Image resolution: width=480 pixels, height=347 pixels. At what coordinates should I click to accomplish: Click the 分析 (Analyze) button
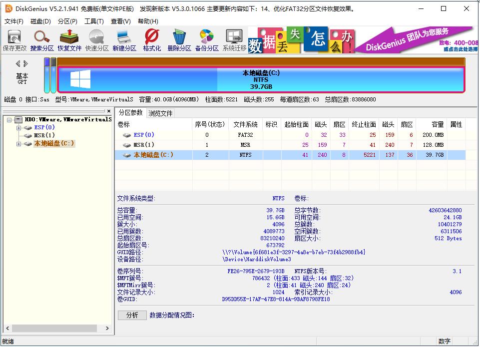click(x=132, y=316)
